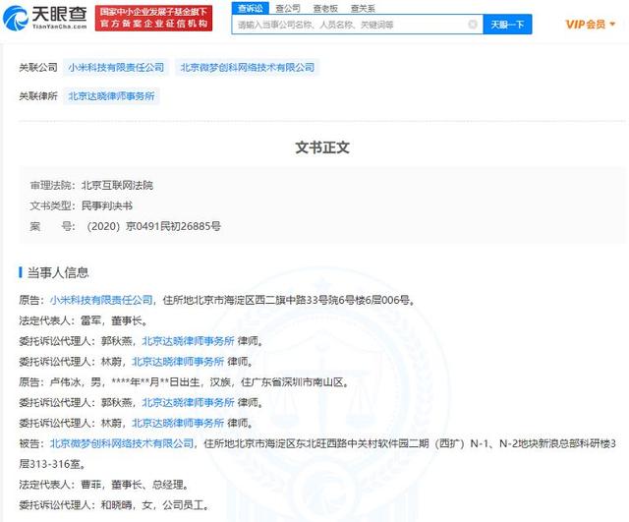The image size is (629, 522).
Task: Click the text 法定代表人:曹菲,董事长、总经理
Action: 104,485
